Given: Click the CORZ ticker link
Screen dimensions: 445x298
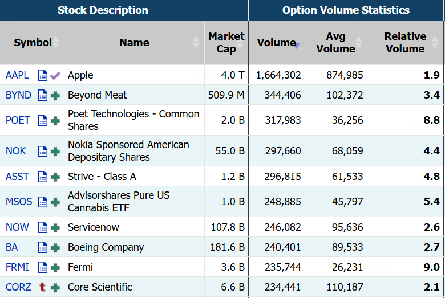Looking at the screenshot, I should pyautogui.click(x=18, y=287).
